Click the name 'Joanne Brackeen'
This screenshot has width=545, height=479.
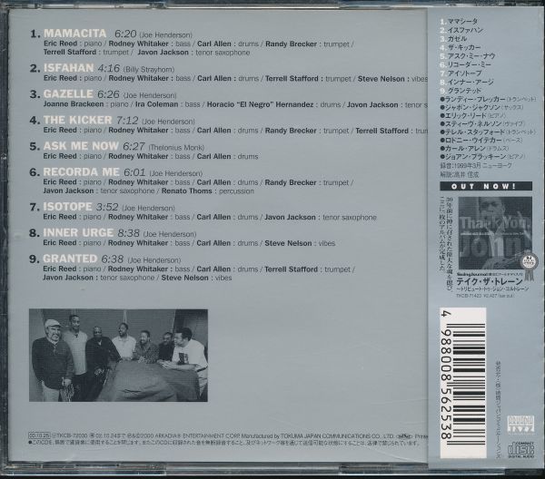[74, 104]
